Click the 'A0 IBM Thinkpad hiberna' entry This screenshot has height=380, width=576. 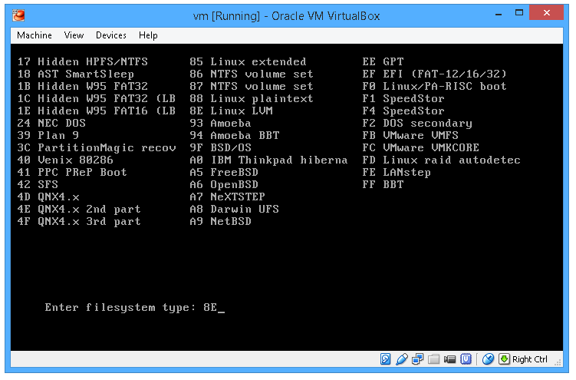pos(268,160)
